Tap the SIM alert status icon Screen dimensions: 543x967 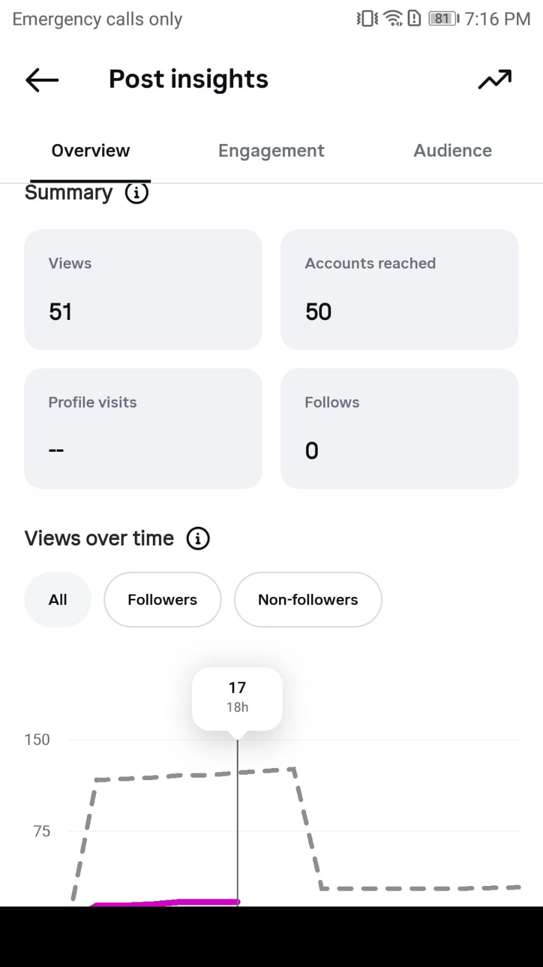point(414,19)
